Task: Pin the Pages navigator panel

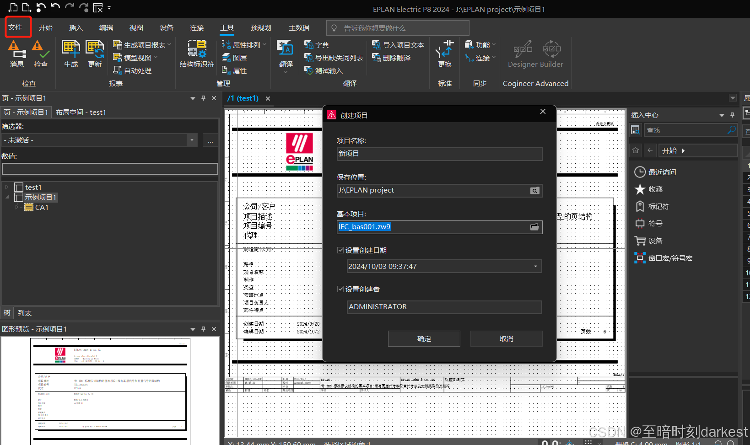Action: coord(204,98)
